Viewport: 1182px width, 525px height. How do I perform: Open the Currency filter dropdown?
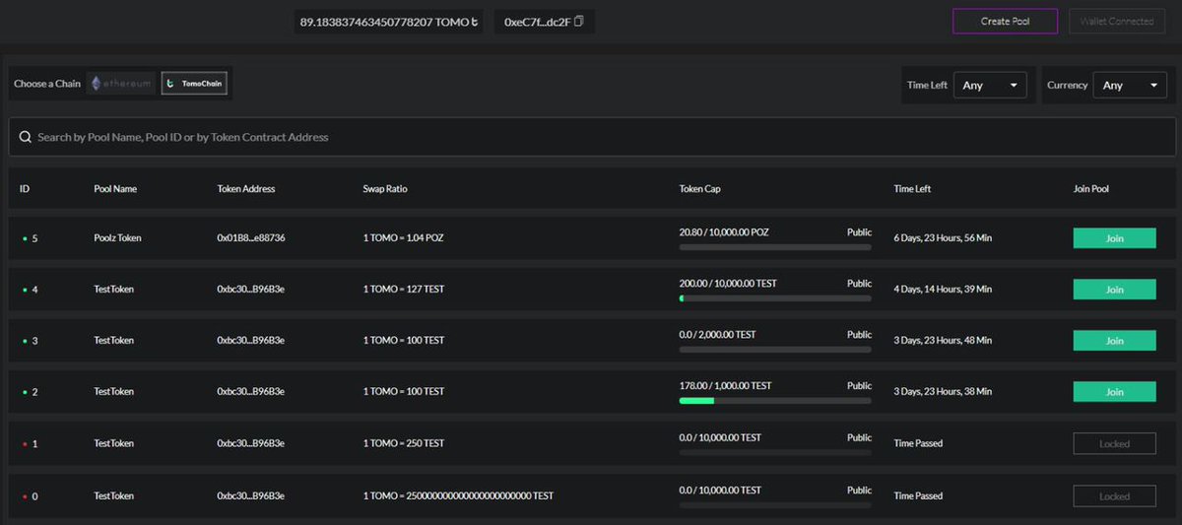(x=1131, y=85)
